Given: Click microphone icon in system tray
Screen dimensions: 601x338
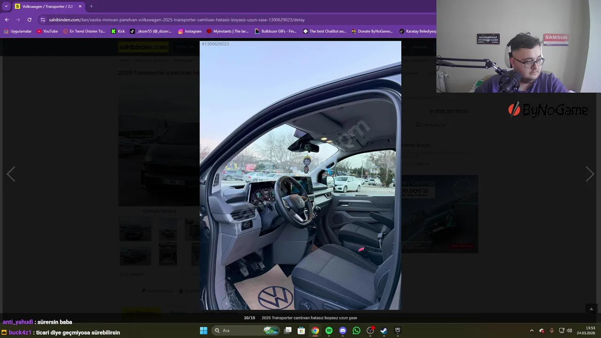Looking at the screenshot, I should point(552,330).
